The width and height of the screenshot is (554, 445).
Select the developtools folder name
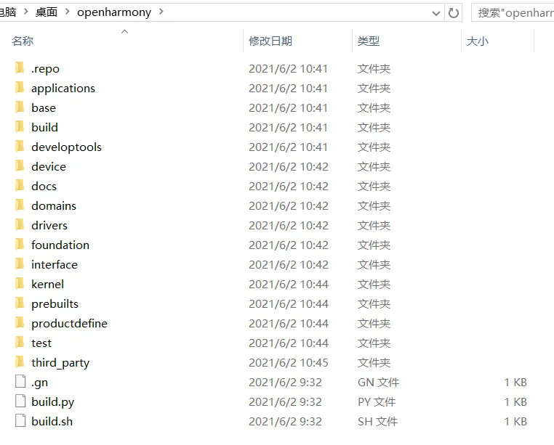pos(66,147)
